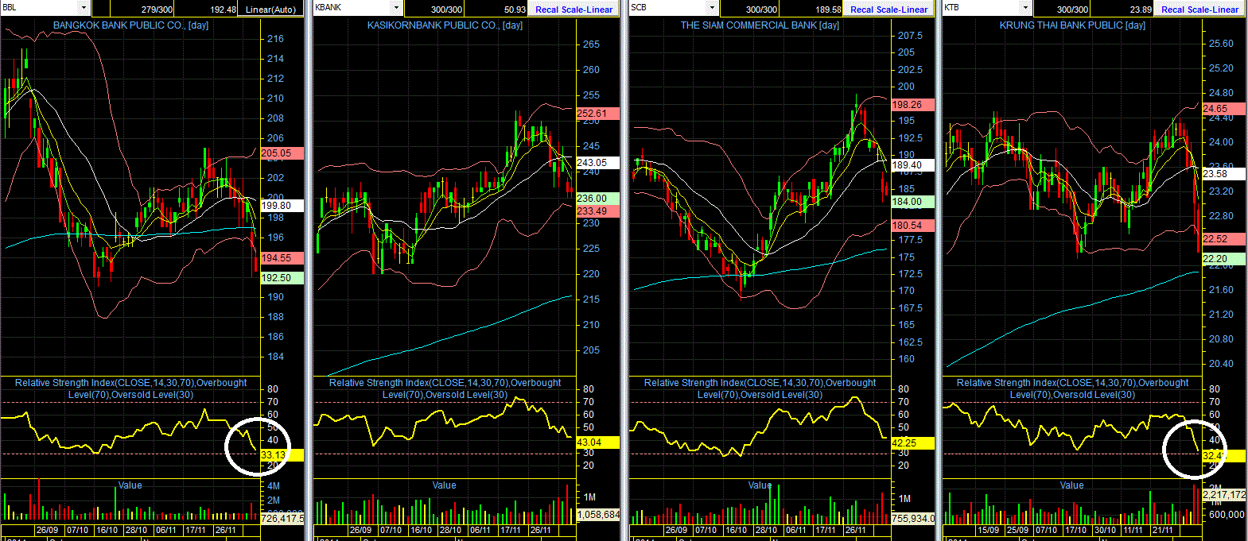
Task: Open the KTB symbol dropdown arrow
Action: click(1025, 8)
